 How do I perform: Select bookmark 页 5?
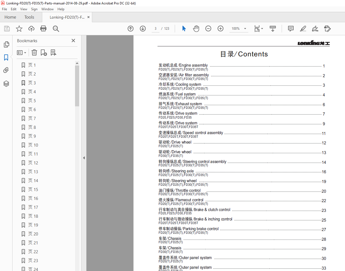(32, 101)
